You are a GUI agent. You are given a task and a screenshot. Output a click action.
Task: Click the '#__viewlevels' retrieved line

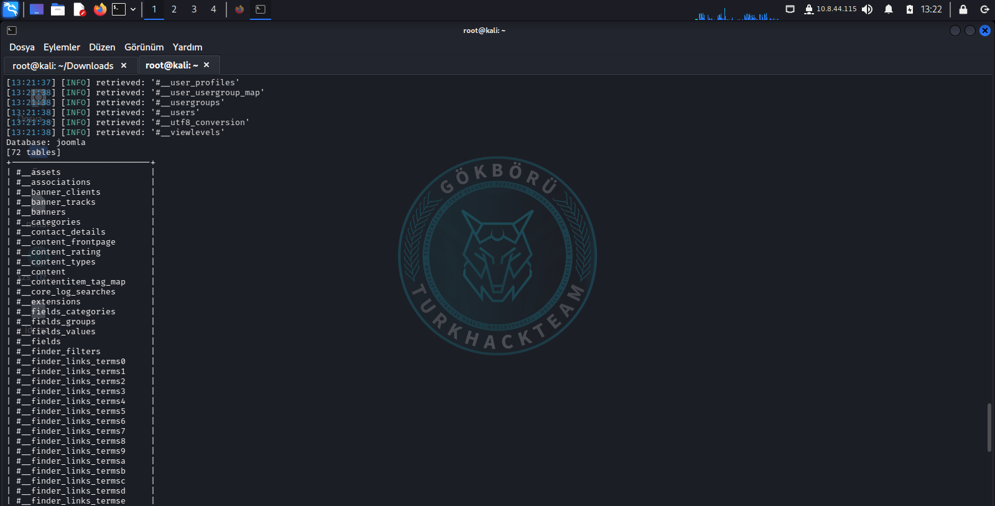point(116,133)
